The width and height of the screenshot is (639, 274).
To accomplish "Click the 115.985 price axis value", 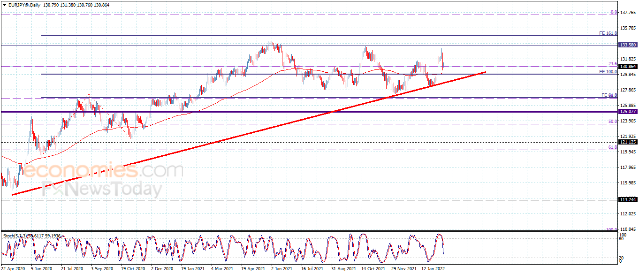I will [x=628, y=183].
